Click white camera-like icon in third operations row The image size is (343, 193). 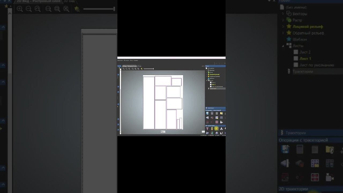point(221,122)
